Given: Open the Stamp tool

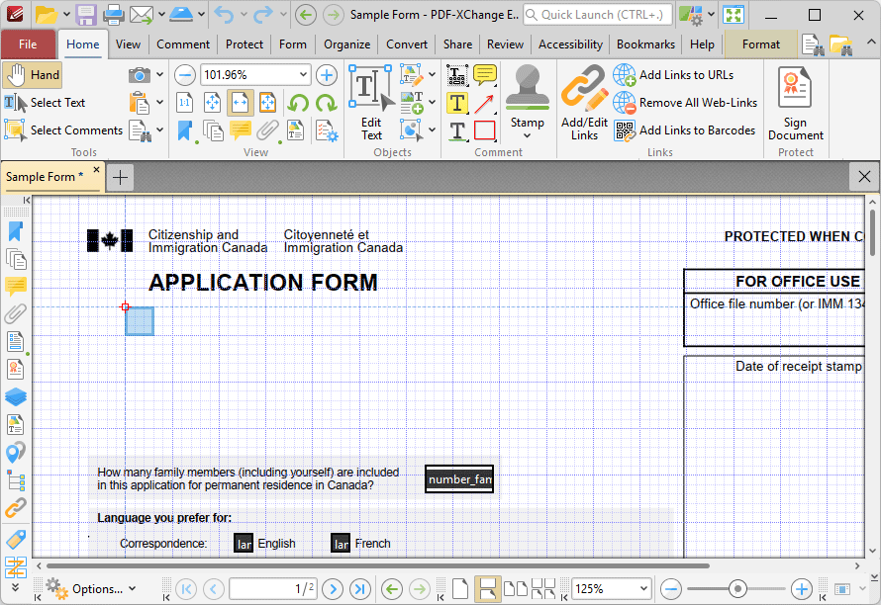Looking at the screenshot, I should [527, 96].
